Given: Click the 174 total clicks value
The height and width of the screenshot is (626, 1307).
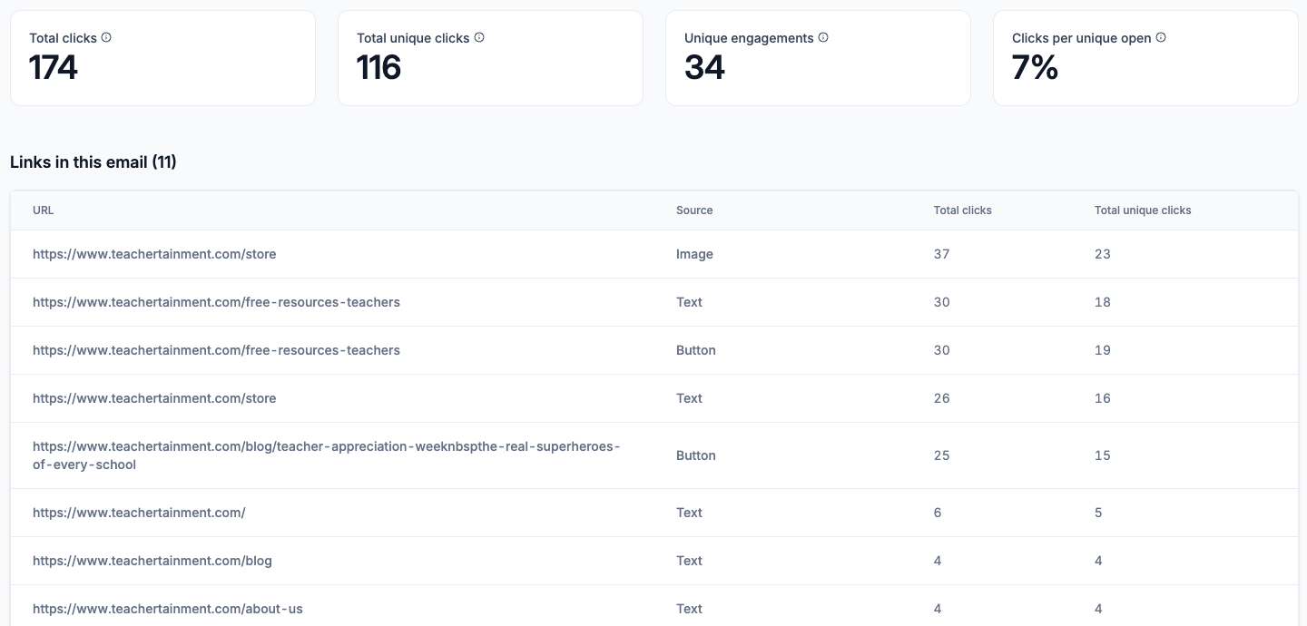Looking at the screenshot, I should 54,68.
